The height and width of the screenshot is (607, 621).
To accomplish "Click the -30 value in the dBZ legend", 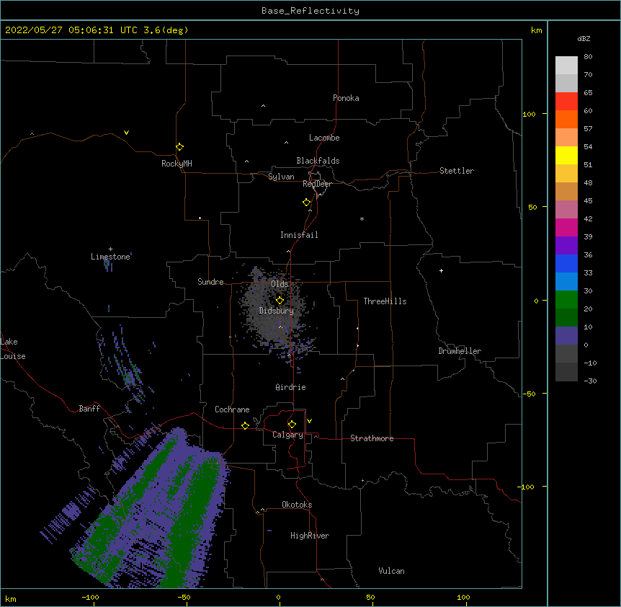I will click(590, 381).
